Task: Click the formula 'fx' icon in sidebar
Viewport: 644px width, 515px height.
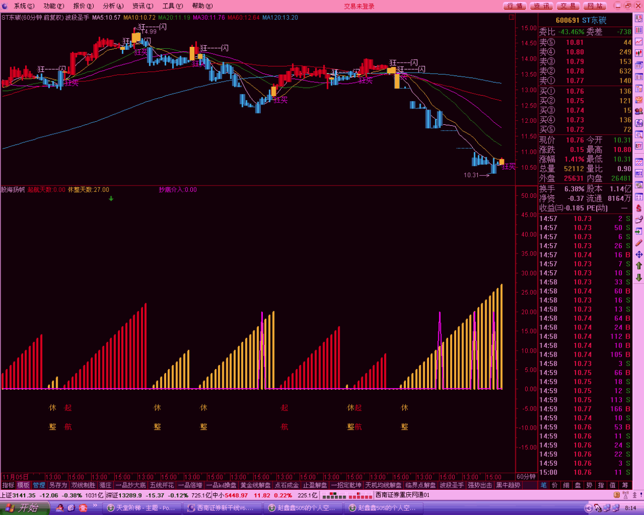Action: coord(639,123)
